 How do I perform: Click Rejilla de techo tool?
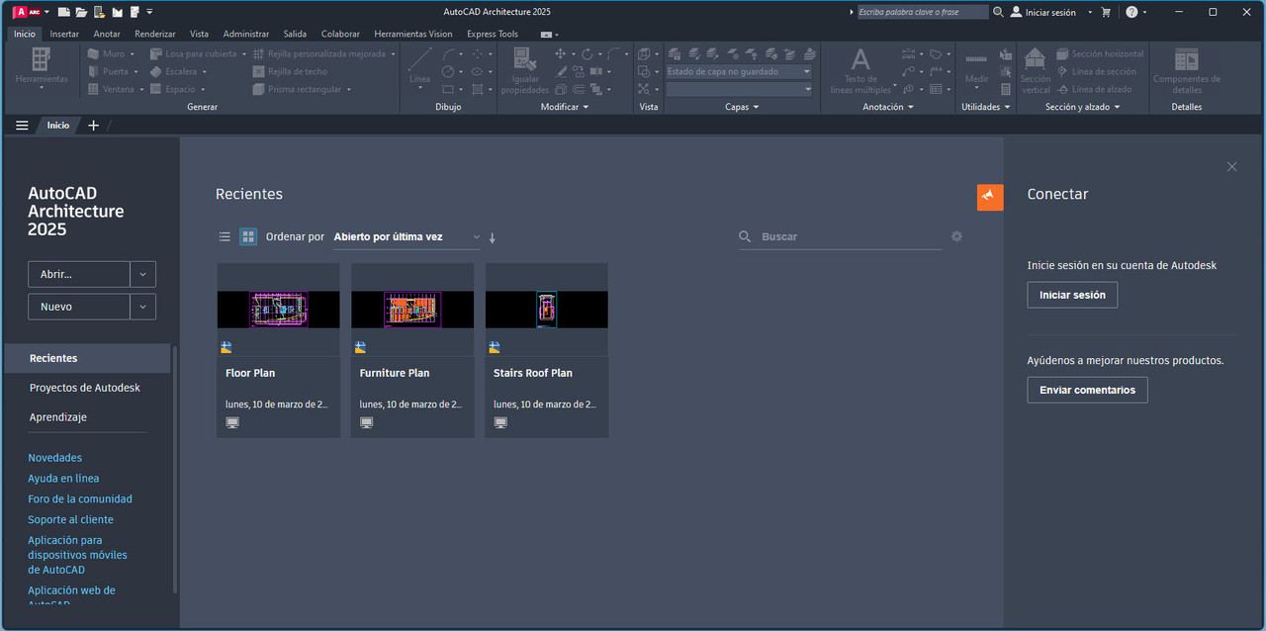tap(290, 71)
